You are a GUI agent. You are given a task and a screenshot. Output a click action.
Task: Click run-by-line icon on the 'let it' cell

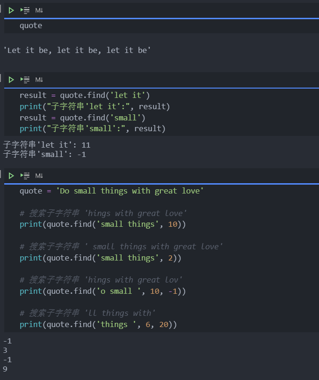[25, 80]
